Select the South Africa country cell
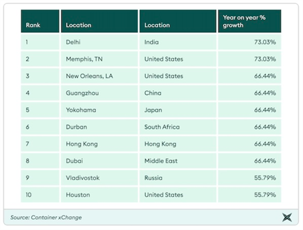Image resolution: width=303 pixels, height=230 pixels. click(x=178, y=126)
